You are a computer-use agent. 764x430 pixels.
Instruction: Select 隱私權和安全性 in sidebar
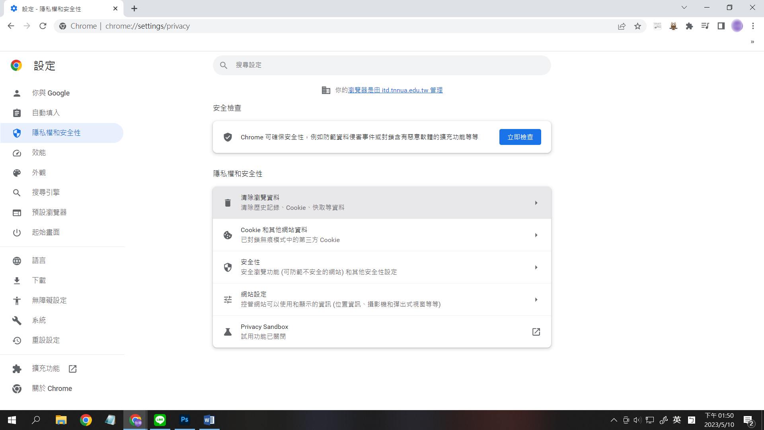[62, 133]
